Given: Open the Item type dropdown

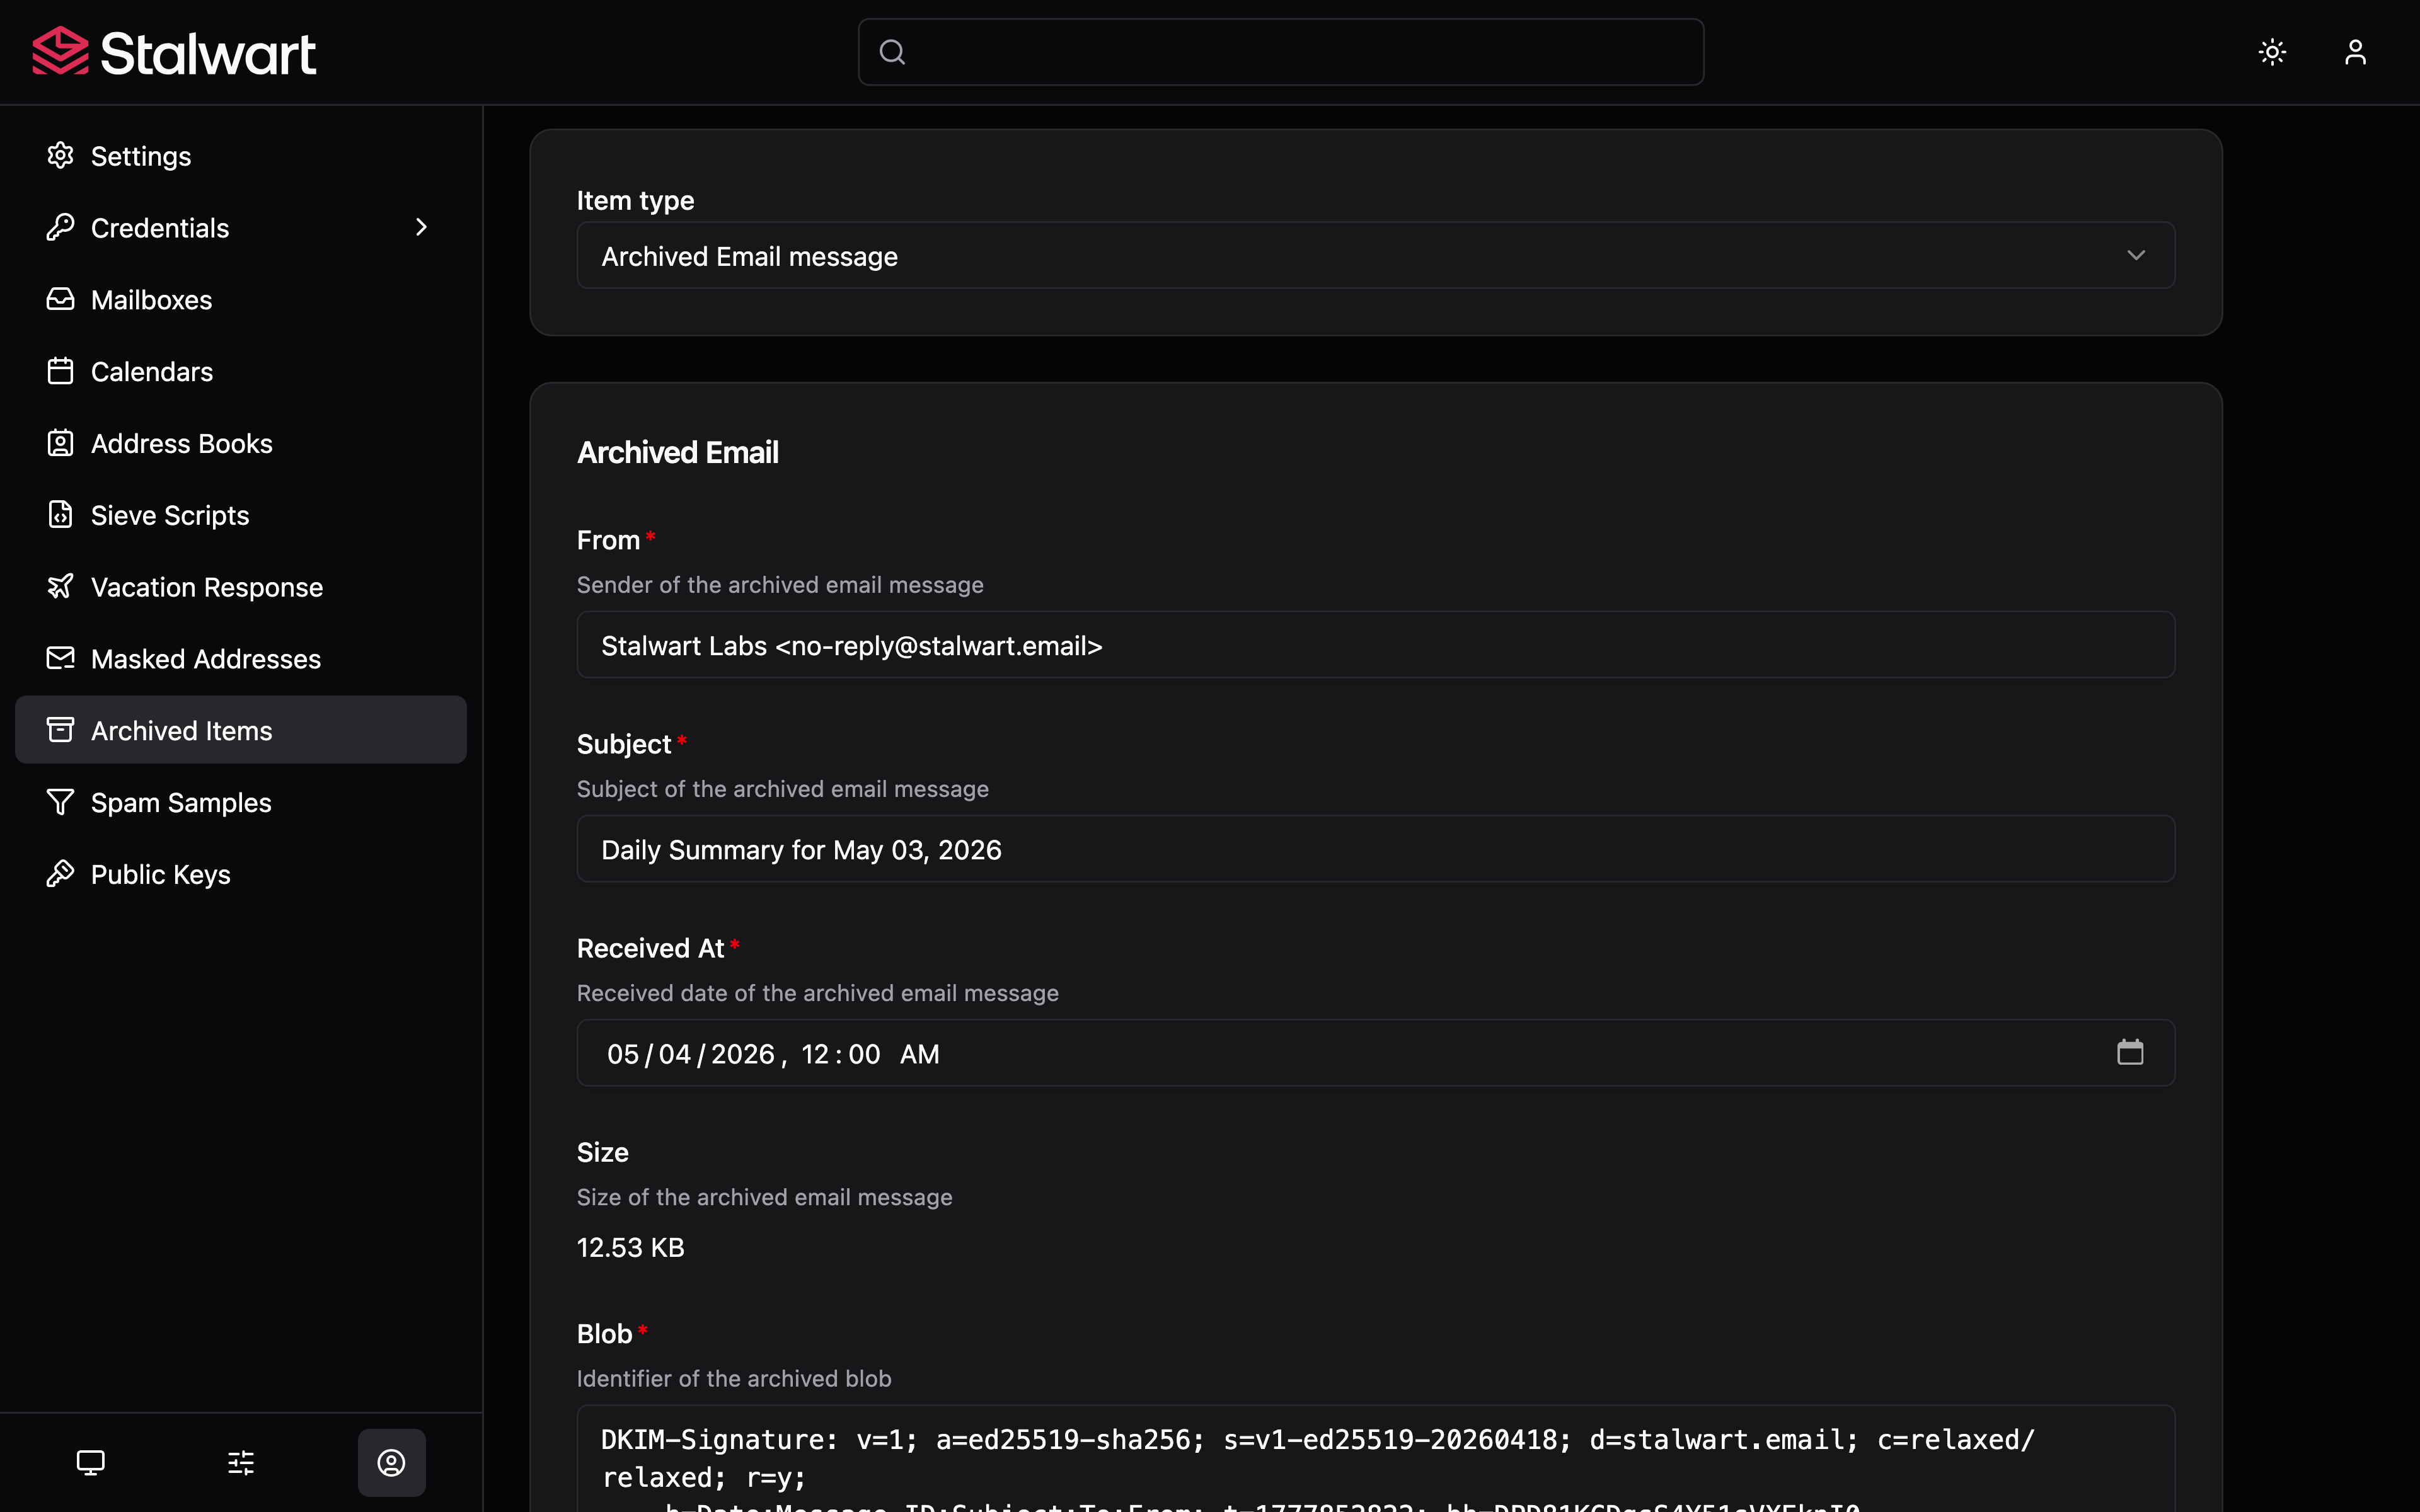Looking at the screenshot, I should 1375,256.
